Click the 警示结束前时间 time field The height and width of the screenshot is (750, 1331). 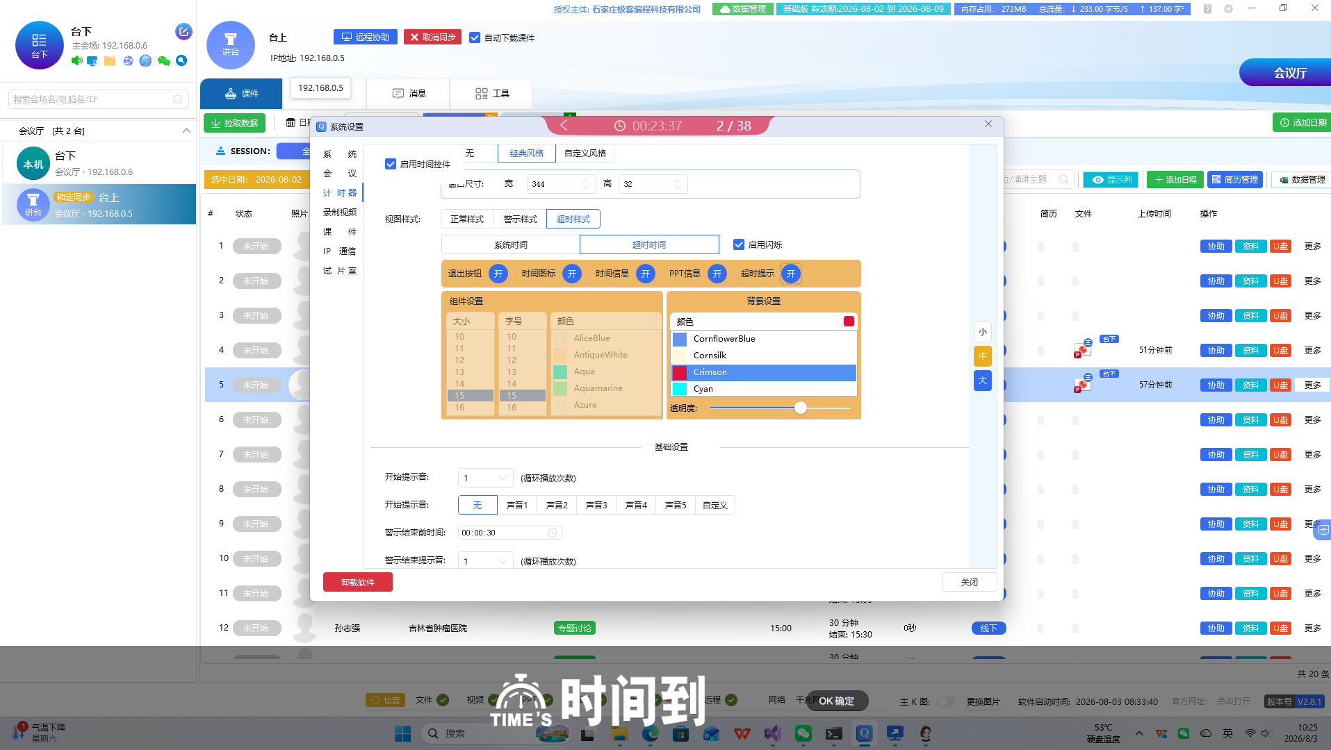tap(509, 533)
